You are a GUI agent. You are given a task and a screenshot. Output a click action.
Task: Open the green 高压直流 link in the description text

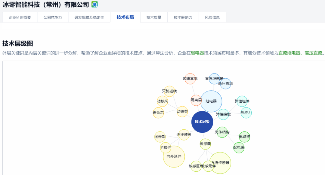click(313, 53)
